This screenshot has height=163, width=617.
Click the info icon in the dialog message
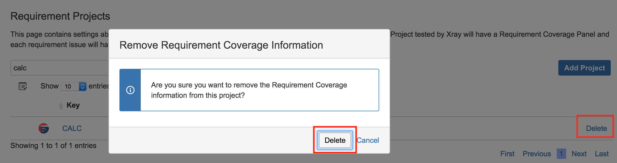point(130,90)
